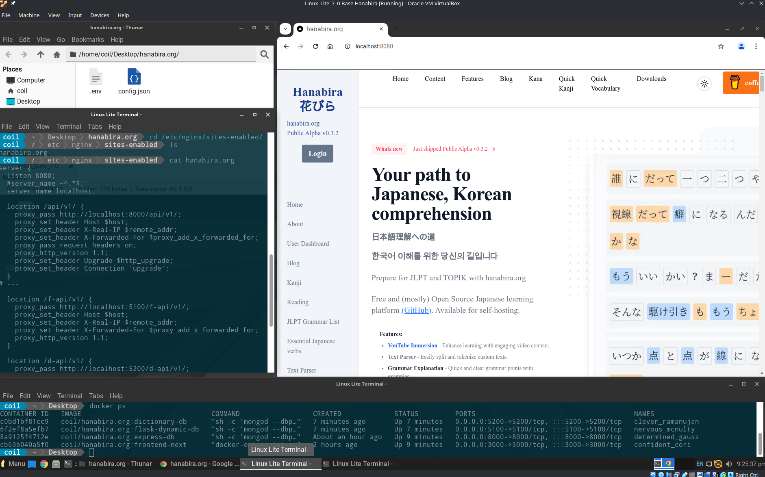Image resolution: width=765 pixels, height=477 pixels.
Task: Open Thunar search magnifier icon
Action: (x=265, y=54)
